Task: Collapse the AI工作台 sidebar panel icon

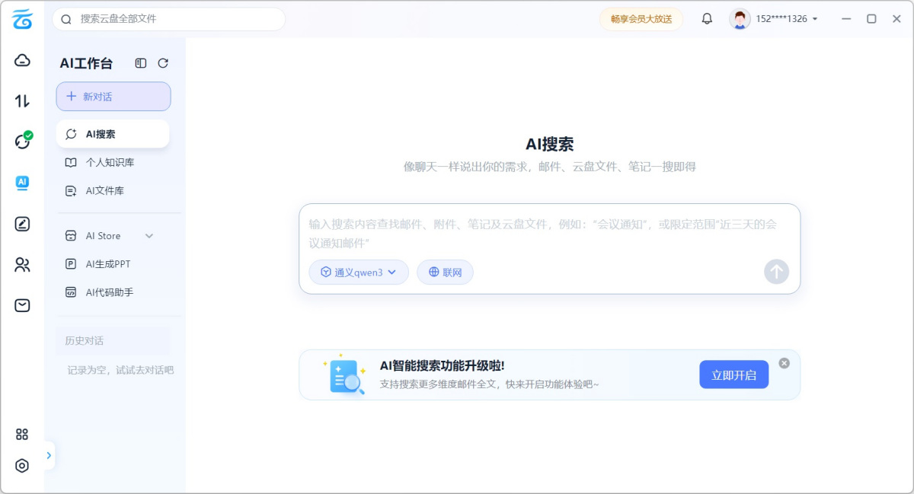Action: point(140,63)
